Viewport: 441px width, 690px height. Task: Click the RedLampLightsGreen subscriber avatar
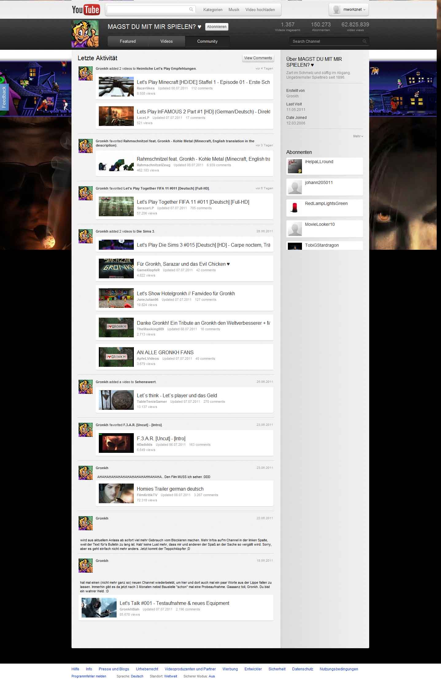tap(295, 208)
